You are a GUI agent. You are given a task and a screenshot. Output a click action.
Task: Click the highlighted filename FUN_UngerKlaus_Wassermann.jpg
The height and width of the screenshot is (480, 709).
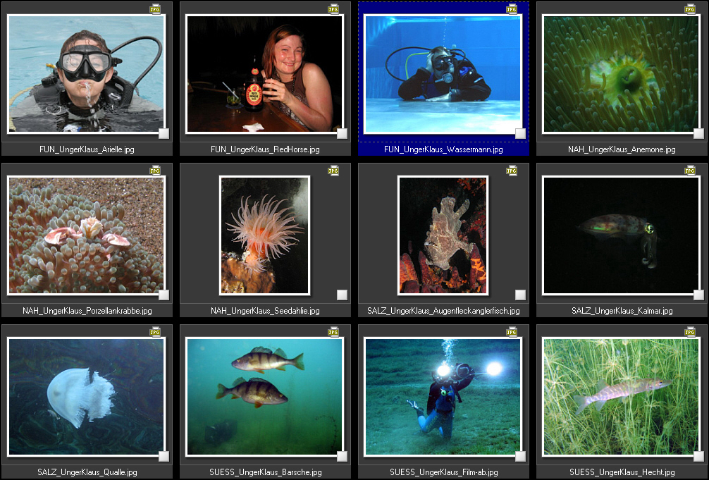tap(443, 149)
